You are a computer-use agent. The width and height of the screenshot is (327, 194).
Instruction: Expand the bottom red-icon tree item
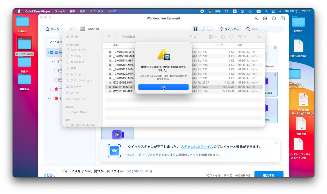coord(49,98)
